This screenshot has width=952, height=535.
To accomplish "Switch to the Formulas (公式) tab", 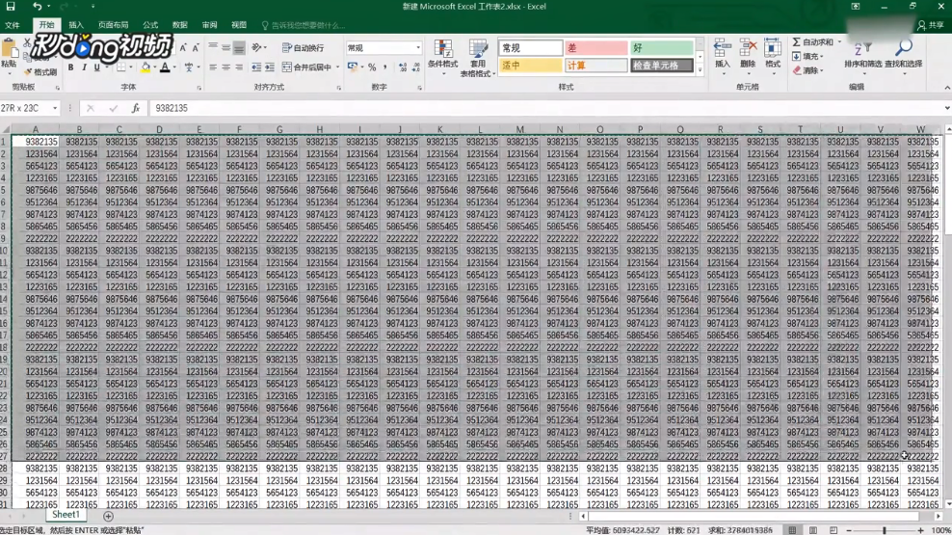I will [x=150, y=25].
